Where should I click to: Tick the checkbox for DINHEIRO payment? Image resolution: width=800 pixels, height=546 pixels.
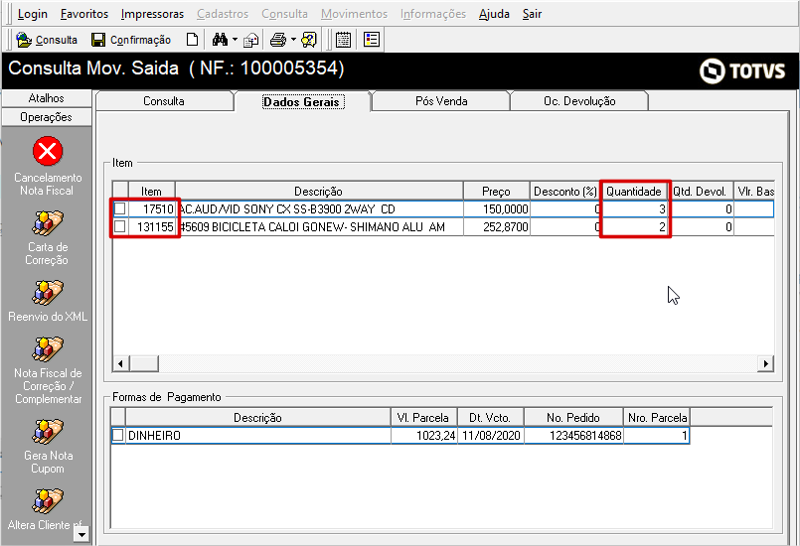(x=118, y=436)
